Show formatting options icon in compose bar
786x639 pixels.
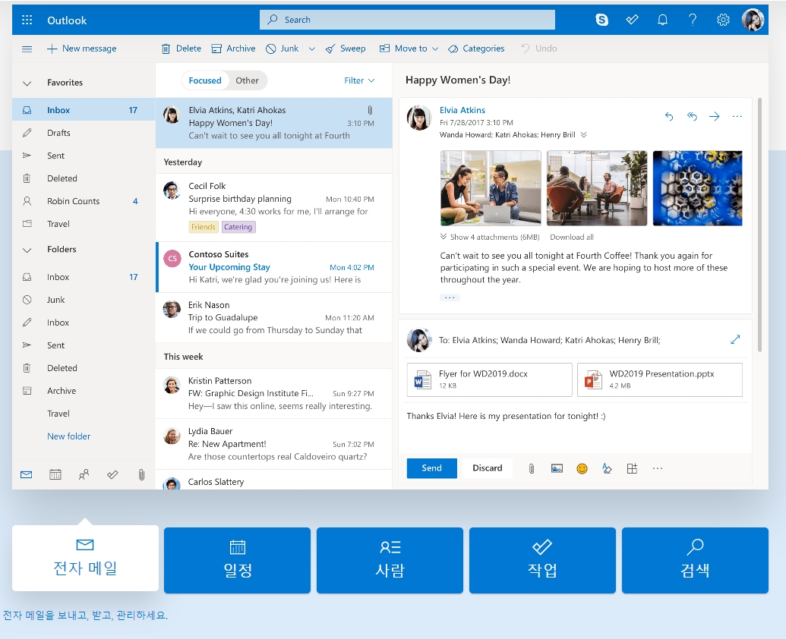click(607, 468)
